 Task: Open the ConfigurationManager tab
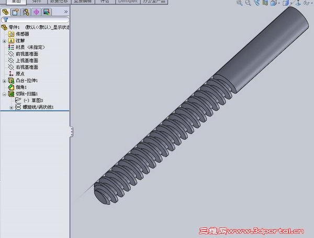click(26, 12)
